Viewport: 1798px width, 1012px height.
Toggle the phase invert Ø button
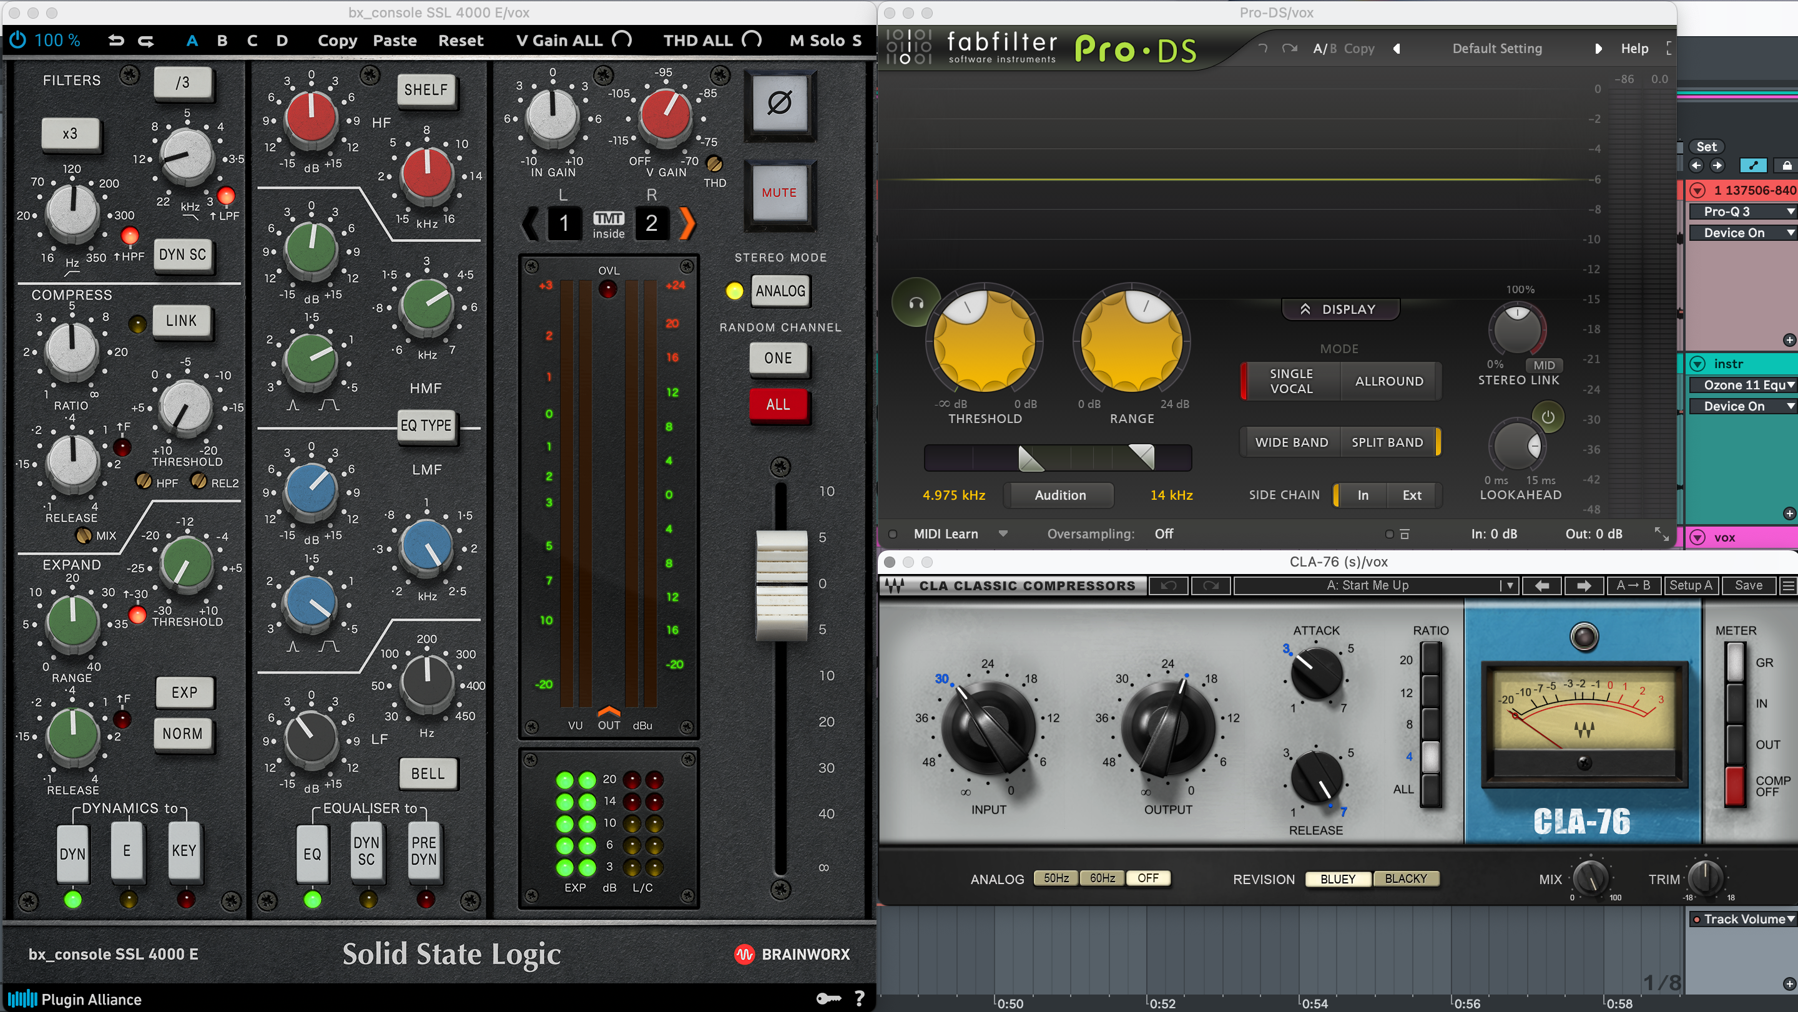(779, 103)
